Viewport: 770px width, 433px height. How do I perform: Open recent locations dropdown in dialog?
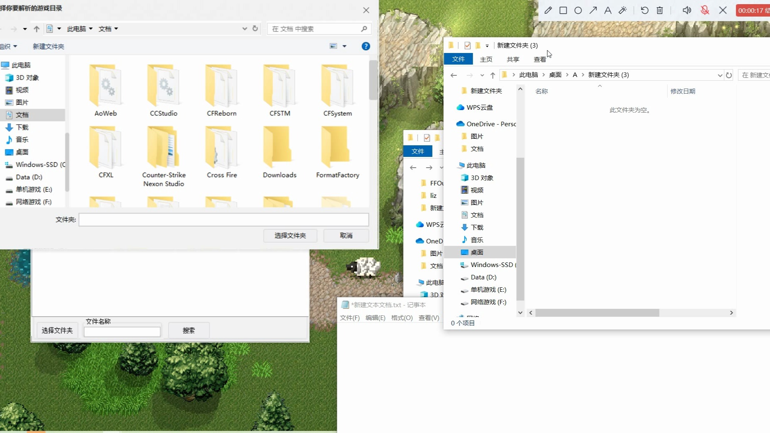coord(25,29)
